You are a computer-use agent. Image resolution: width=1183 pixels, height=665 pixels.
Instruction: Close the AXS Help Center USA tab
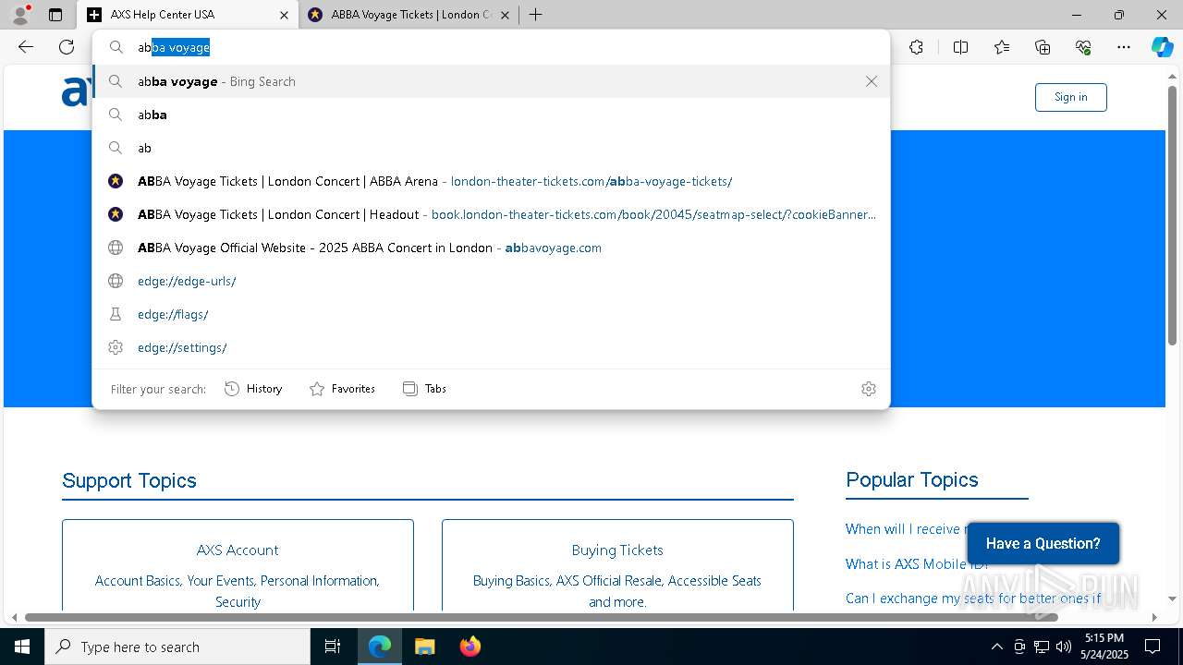pos(284,15)
